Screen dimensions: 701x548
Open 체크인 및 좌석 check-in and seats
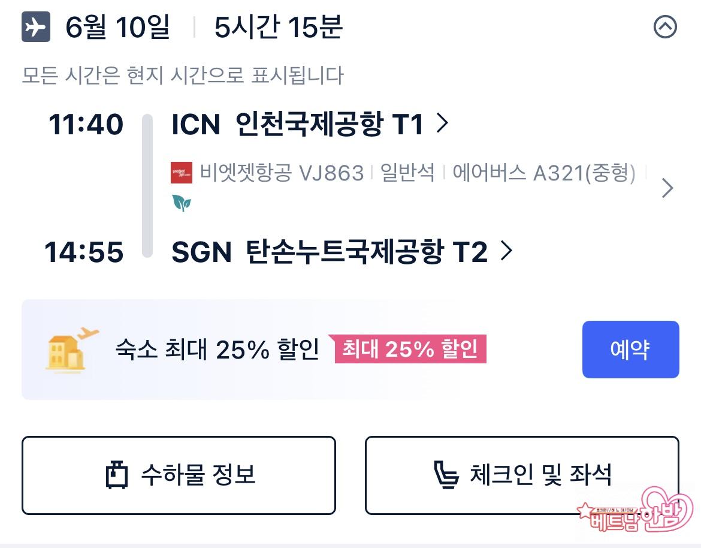click(x=522, y=475)
